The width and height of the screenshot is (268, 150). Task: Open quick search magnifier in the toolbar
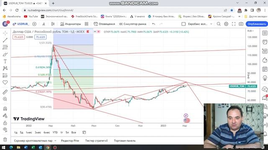pos(219,24)
